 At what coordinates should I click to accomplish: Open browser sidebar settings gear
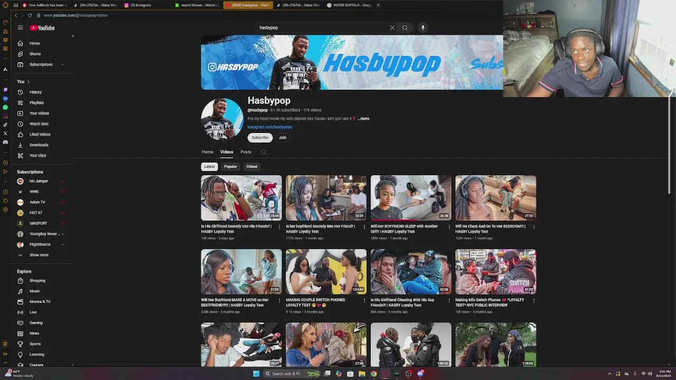pos(5,210)
